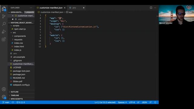Screen dimensions: 194x109
Task: Click the feedback icon in status bar
Action: (x=150, y=102)
